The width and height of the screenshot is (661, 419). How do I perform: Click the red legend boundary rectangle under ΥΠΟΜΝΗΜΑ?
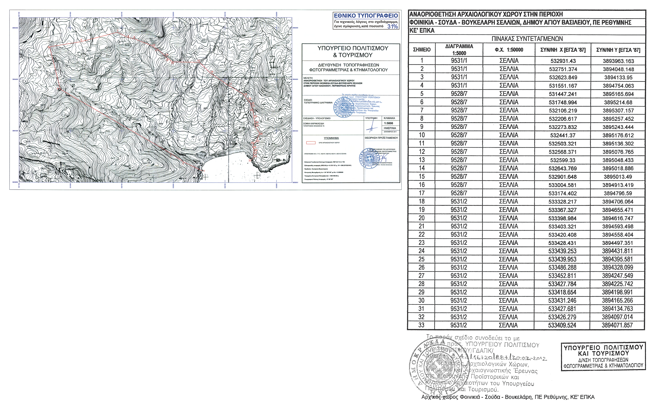tap(311, 143)
